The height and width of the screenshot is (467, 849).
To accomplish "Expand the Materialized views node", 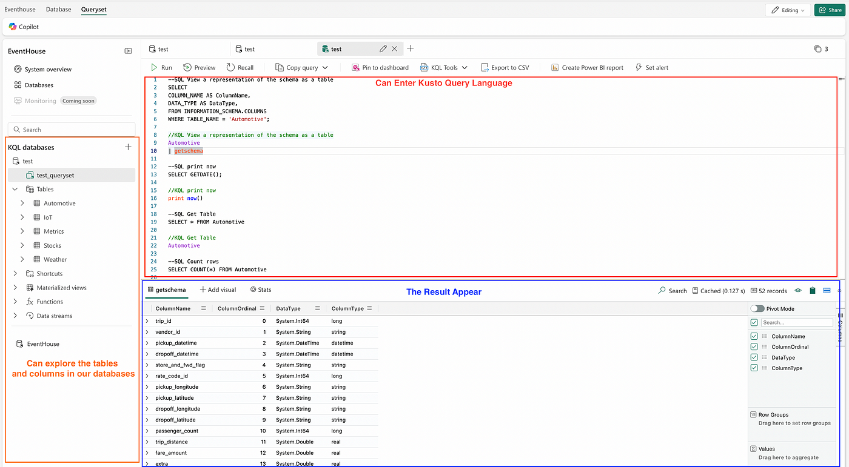I will pos(15,287).
